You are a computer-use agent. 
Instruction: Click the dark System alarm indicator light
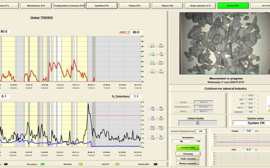click(x=155, y=164)
